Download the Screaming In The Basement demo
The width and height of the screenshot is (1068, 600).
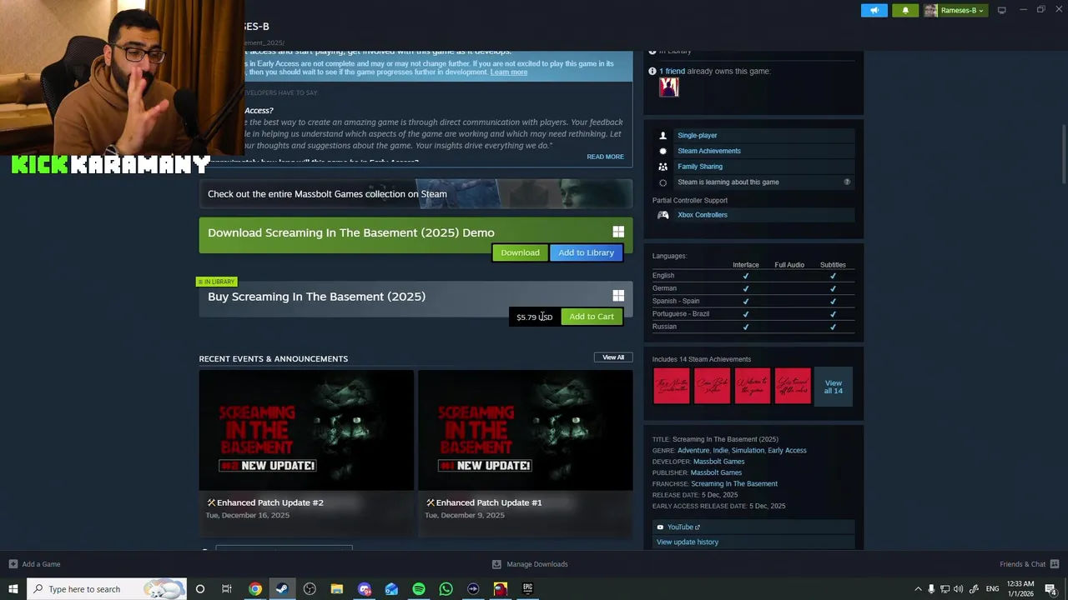click(x=520, y=252)
